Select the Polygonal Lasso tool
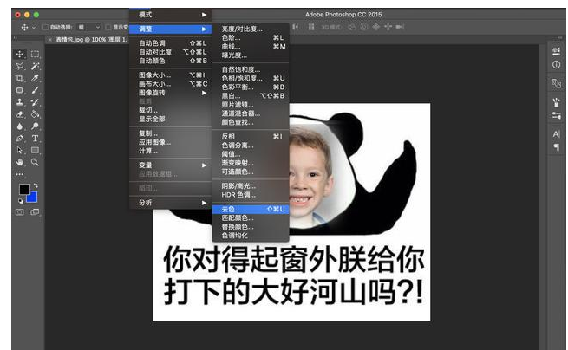 20,66
